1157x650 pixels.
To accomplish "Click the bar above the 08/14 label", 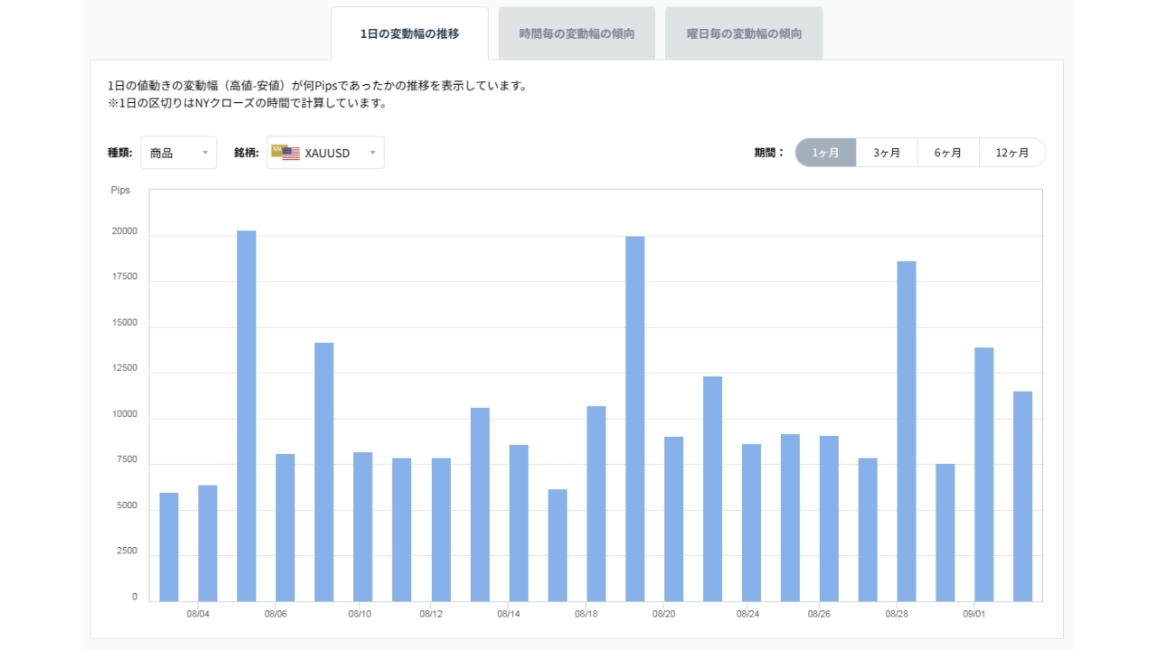I will coord(519,524).
